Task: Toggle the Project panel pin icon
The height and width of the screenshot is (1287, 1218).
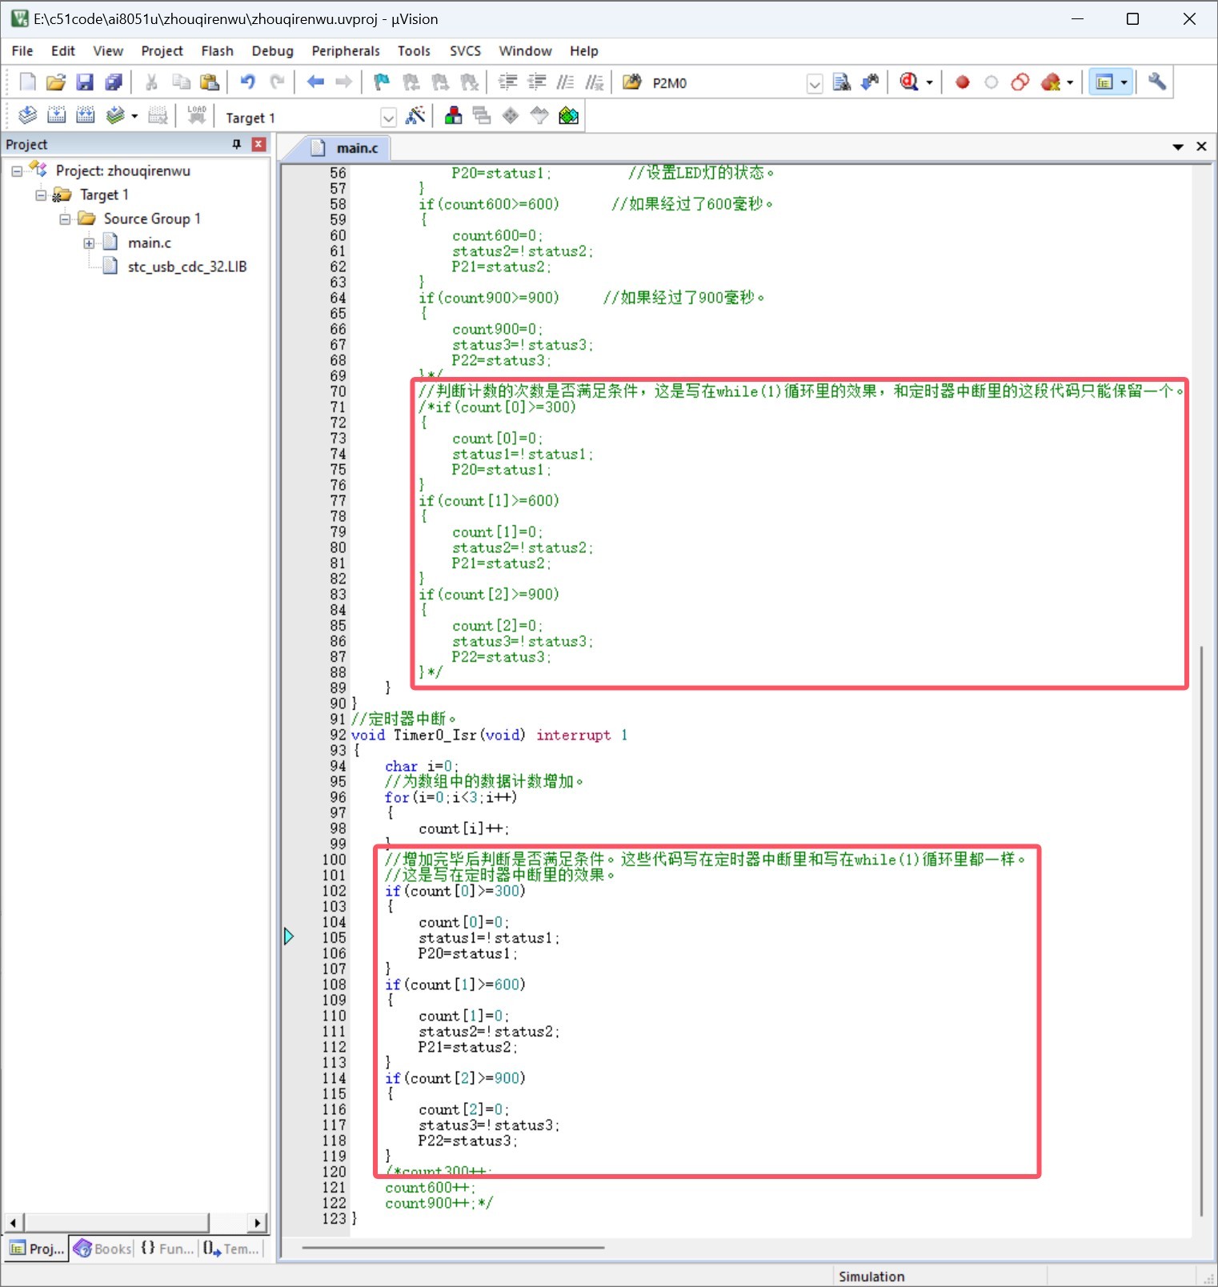Action: [x=236, y=144]
